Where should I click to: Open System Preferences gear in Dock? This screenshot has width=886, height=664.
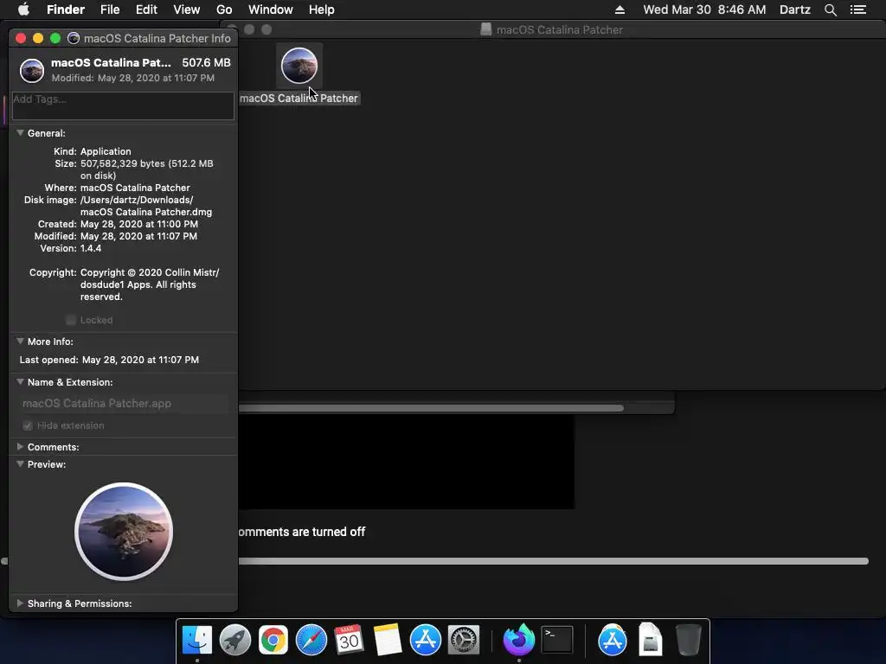464,640
